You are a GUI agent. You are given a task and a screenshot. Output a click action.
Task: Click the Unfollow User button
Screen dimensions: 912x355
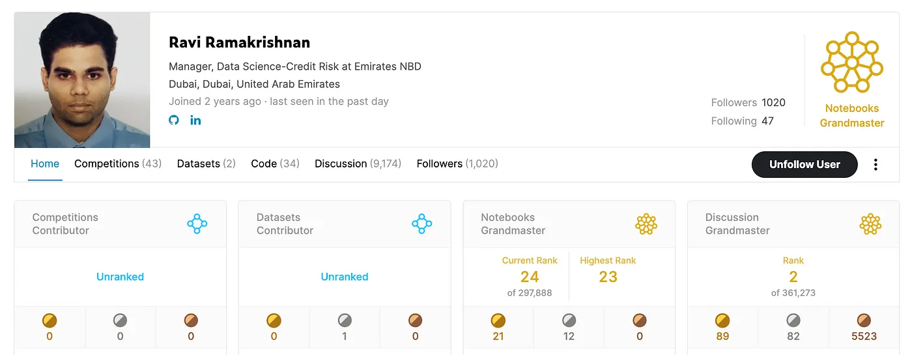pos(805,165)
